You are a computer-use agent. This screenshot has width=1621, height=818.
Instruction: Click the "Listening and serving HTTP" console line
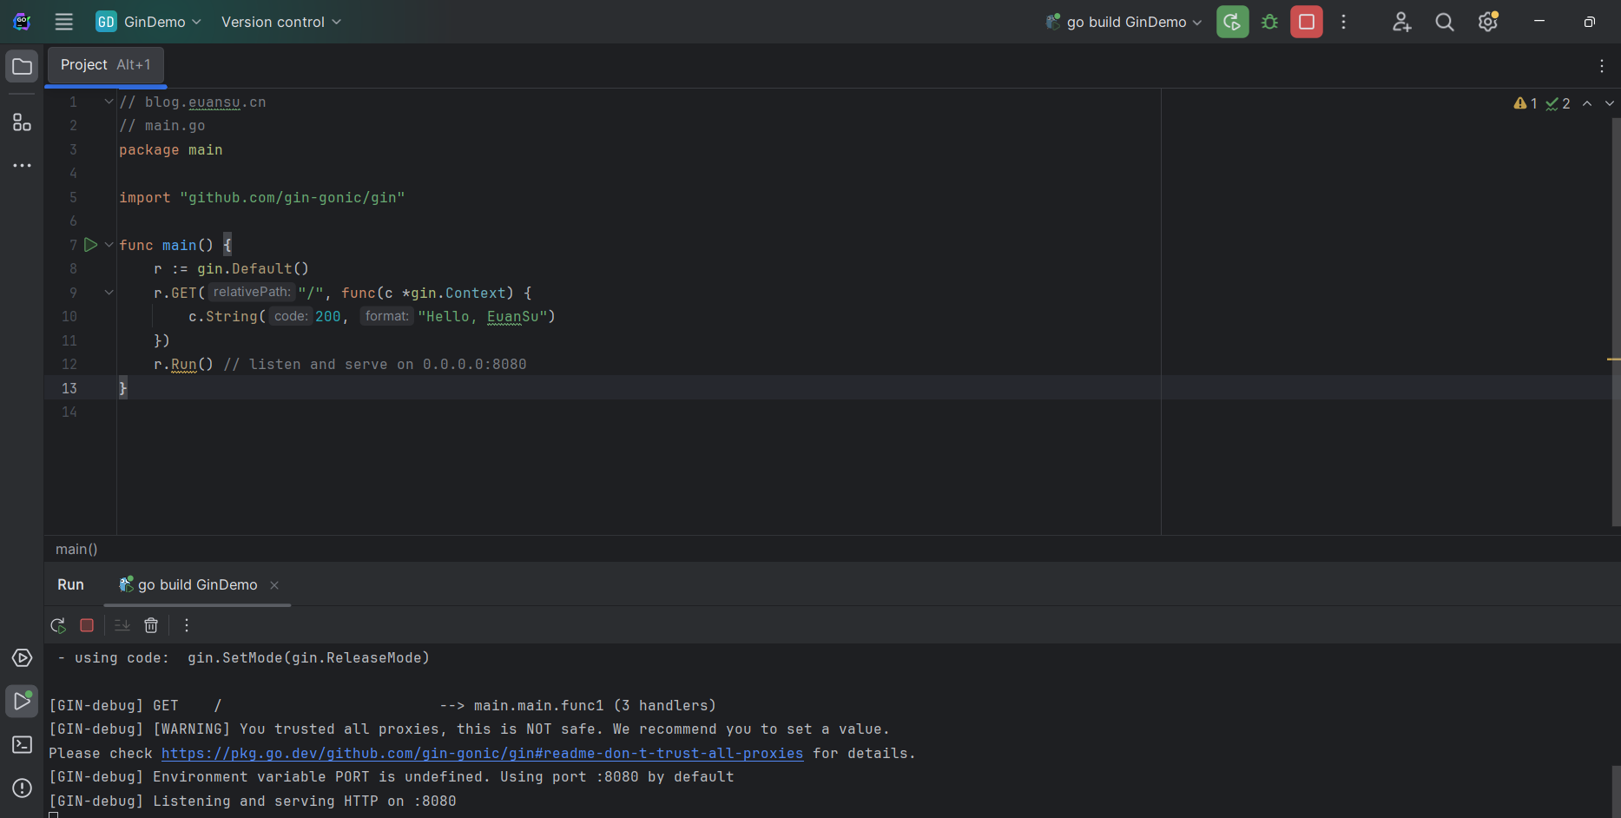click(253, 801)
